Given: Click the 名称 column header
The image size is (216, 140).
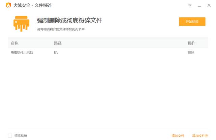Looking at the screenshot, I should 15,43.
